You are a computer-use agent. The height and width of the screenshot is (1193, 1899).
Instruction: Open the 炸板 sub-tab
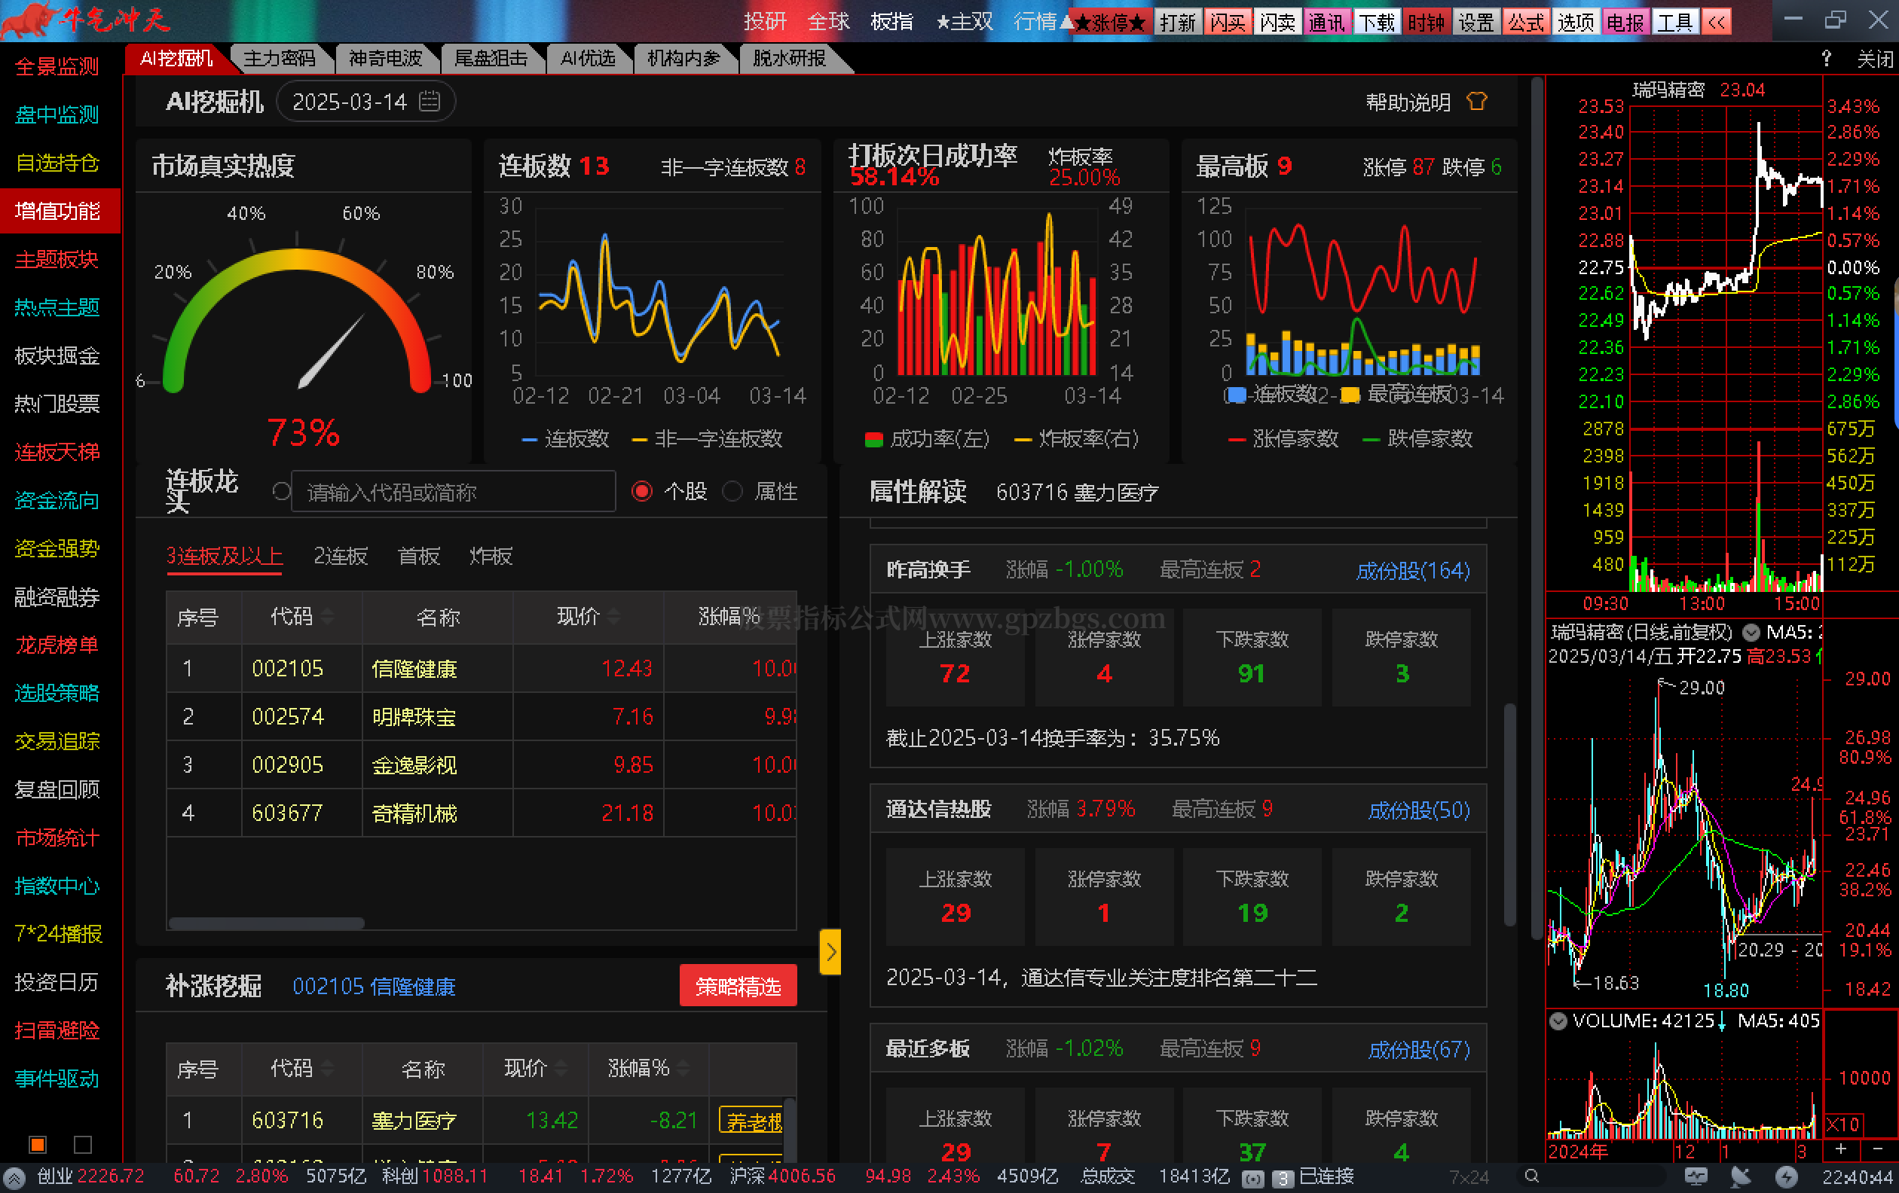pos(491,557)
